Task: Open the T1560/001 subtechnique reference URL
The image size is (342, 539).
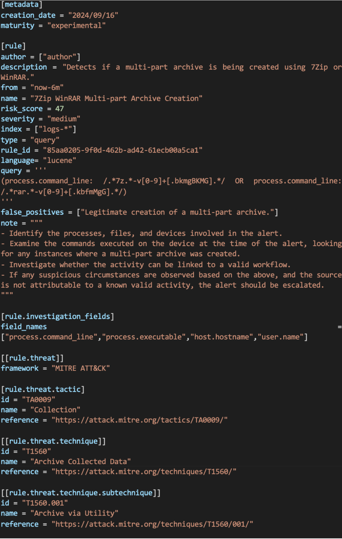Action: [x=152, y=524]
